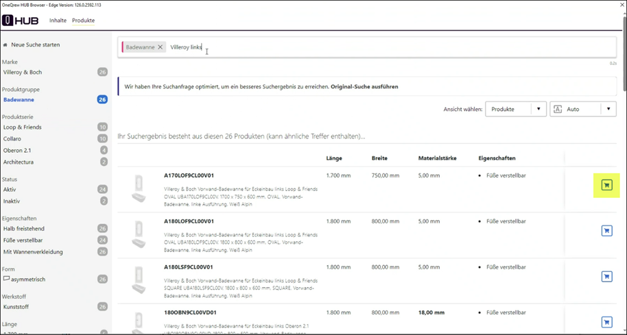Open the Produkte view dropdown
The height and width of the screenshot is (335, 627).
pos(515,109)
